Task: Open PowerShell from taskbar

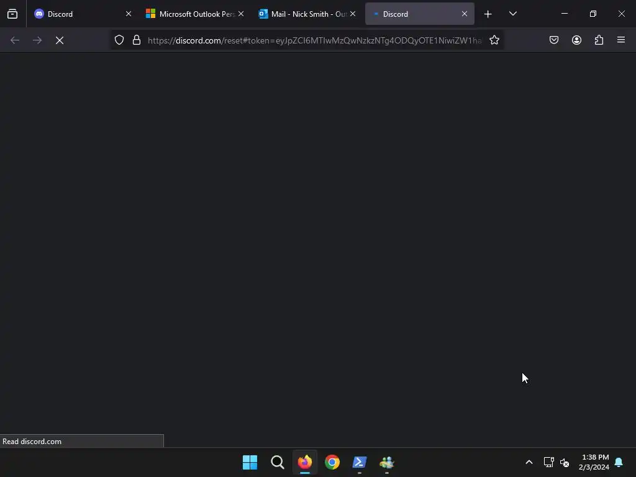Action: point(360,462)
